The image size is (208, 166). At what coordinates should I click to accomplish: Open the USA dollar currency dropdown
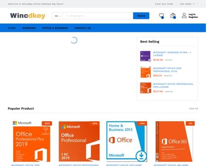[x=187, y=4]
